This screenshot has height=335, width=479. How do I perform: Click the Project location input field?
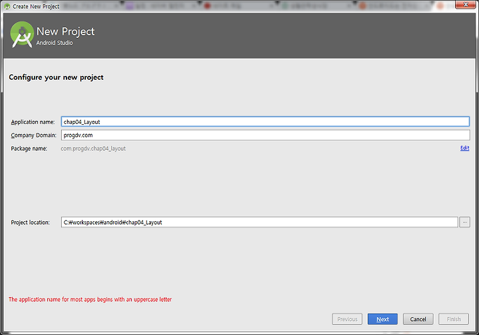pos(259,222)
